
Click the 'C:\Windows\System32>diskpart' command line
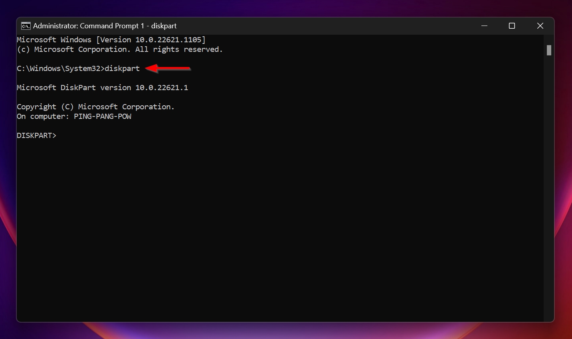coord(78,69)
